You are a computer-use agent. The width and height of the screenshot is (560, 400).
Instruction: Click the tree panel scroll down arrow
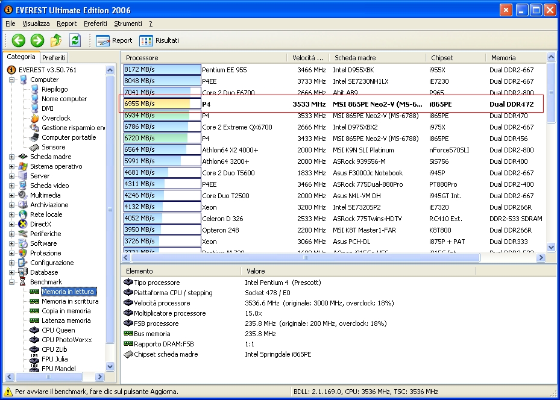pos(110,366)
